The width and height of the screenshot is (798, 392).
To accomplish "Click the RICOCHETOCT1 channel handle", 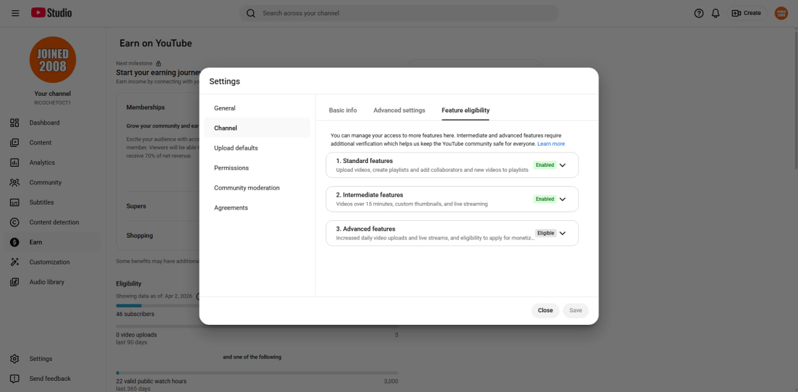I will click(52, 103).
